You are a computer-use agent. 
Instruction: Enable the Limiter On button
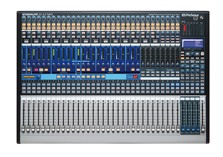[x=78, y=70]
